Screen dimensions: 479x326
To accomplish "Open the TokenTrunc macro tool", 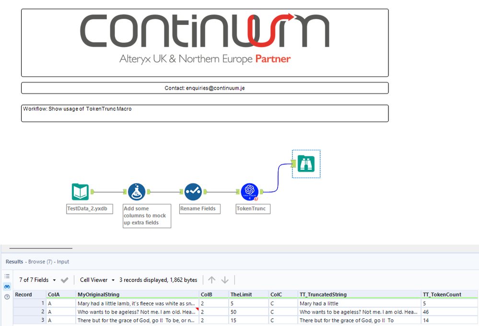I will (249, 191).
